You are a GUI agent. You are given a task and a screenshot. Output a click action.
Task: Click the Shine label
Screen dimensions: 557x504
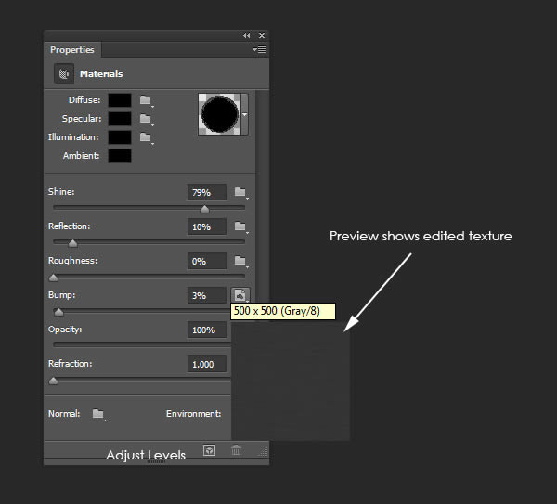[61, 192]
